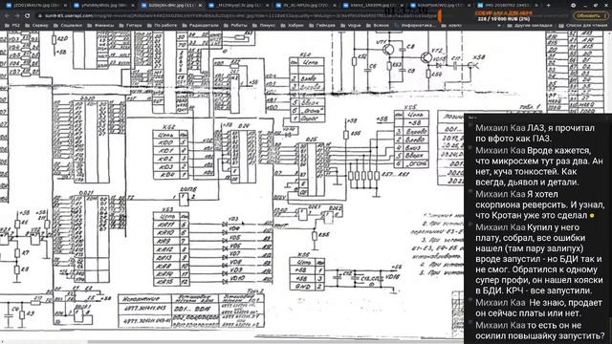The image size is (612, 344).
Task: Open the Информатика bookmark
Action: point(414,26)
